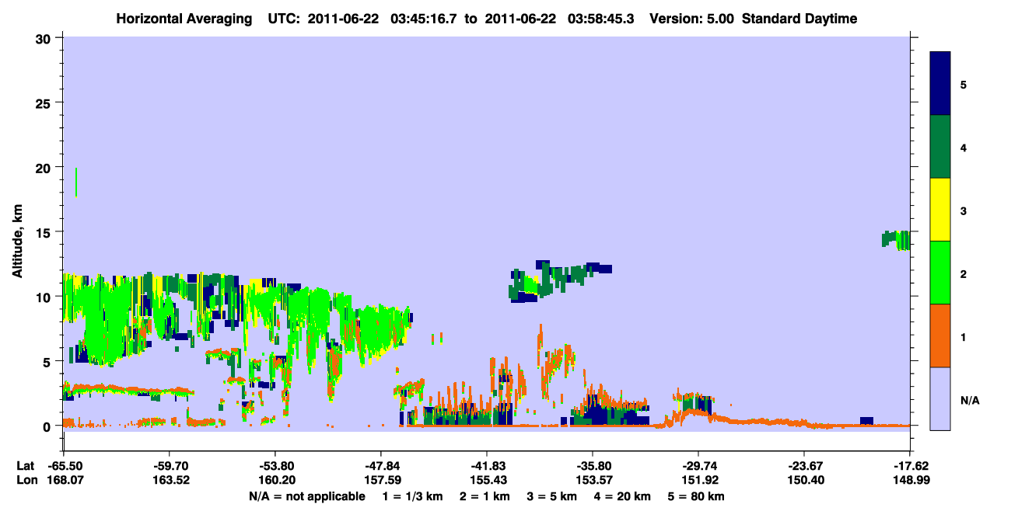Click longitude value 153.57
This screenshot has height=518, width=1011.
pyautogui.click(x=593, y=481)
